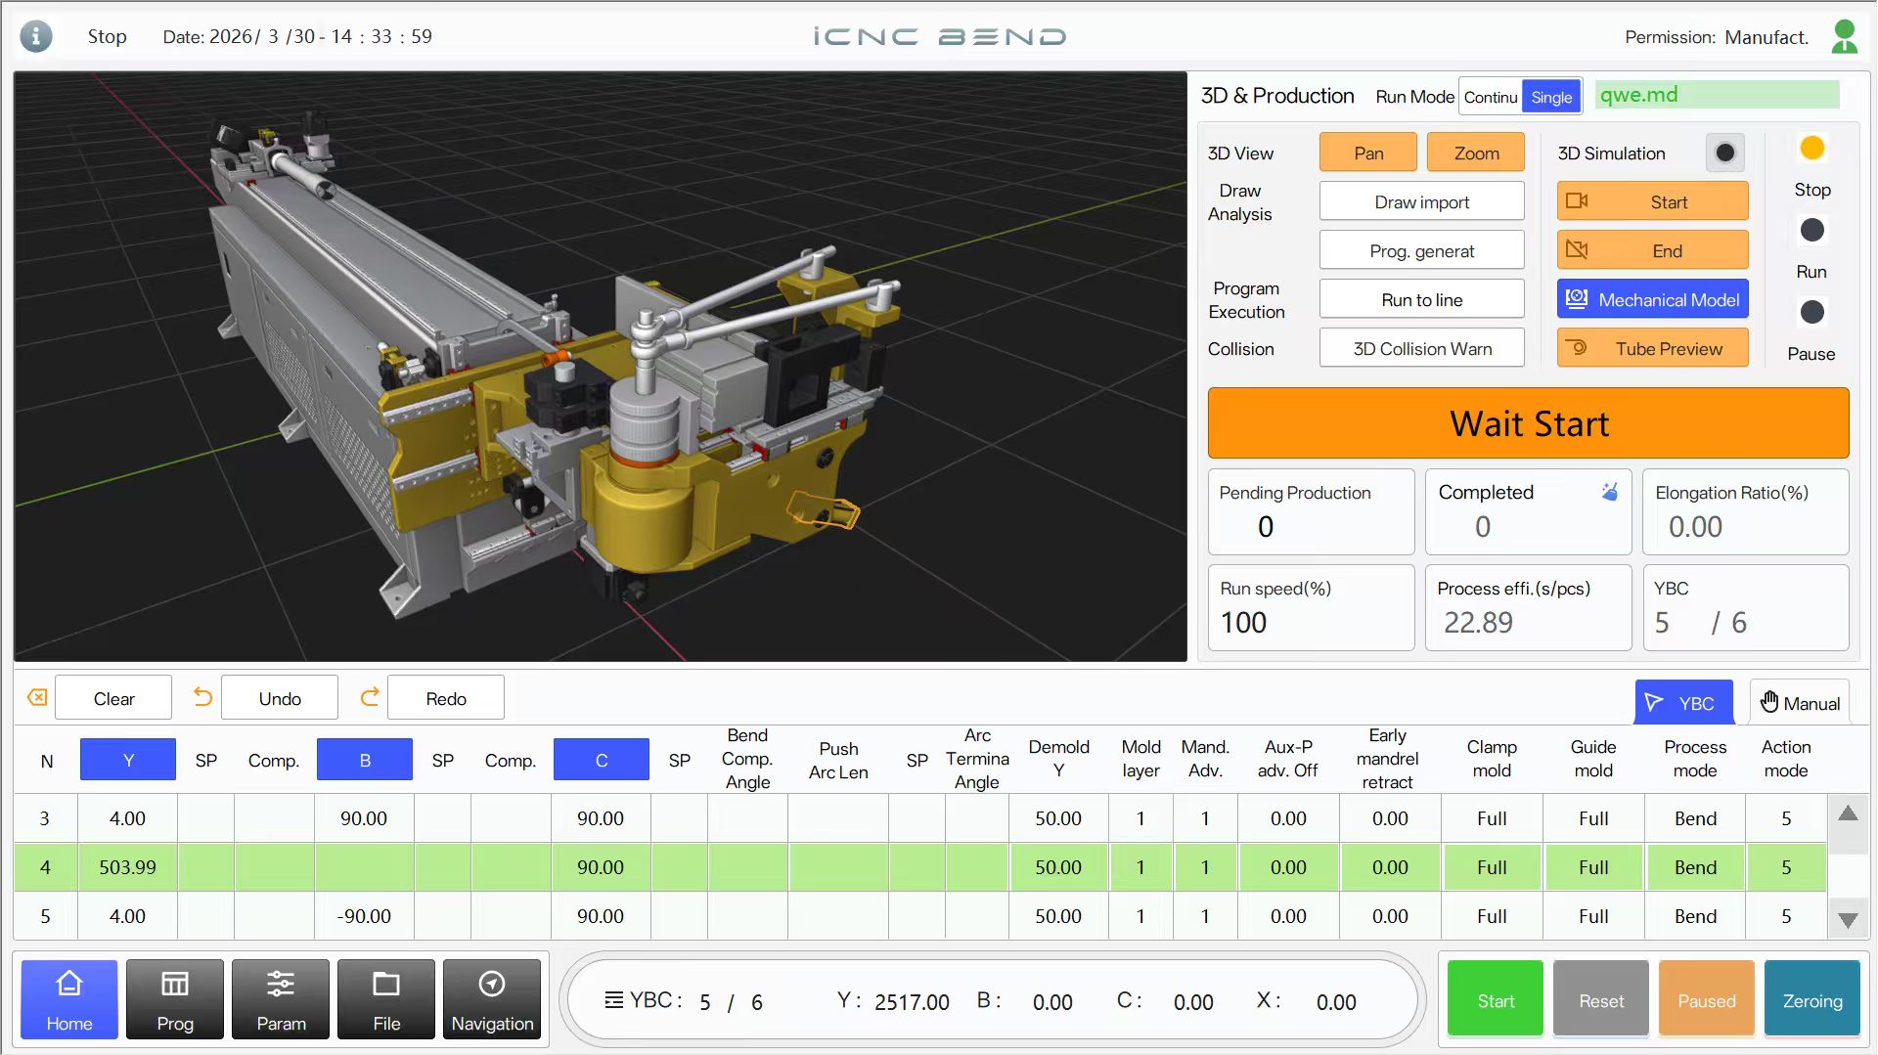Click the yellow Stop status light
This screenshot has height=1055, width=1878.
pos(1811,148)
